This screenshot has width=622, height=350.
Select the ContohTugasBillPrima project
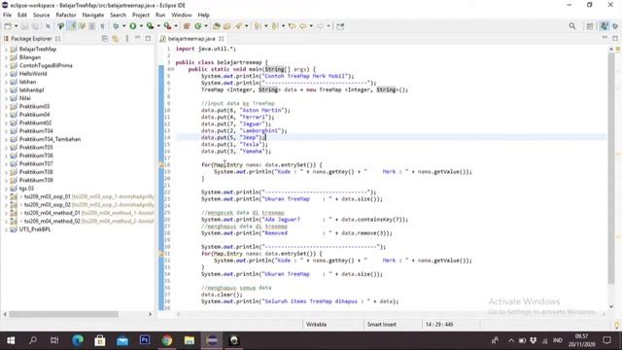pyautogui.click(x=46, y=65)
